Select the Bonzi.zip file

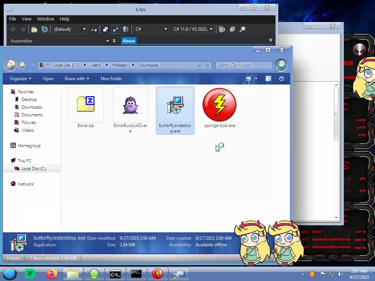tap(86, 108)
